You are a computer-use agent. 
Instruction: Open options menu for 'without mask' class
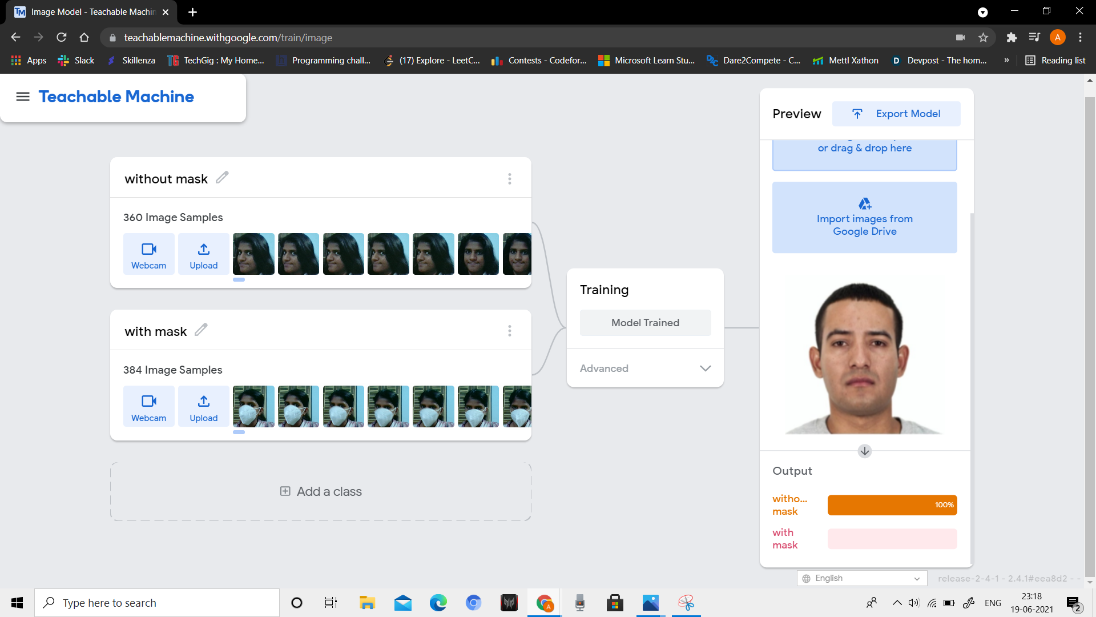pyautogui.click(x=509, y=179)
